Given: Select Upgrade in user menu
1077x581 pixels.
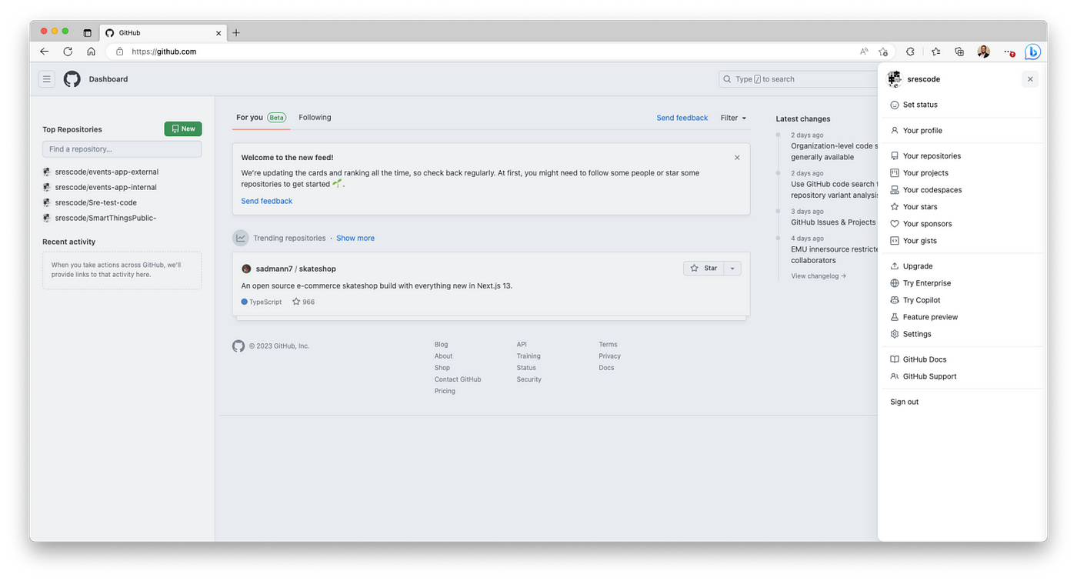Looking at the screenshot, I should [960, 266].
